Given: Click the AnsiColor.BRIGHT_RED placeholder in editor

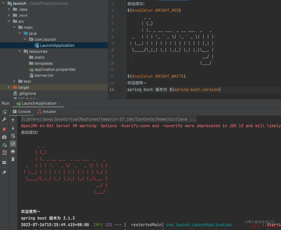Looking at the screenshot, I should [154, 10].
